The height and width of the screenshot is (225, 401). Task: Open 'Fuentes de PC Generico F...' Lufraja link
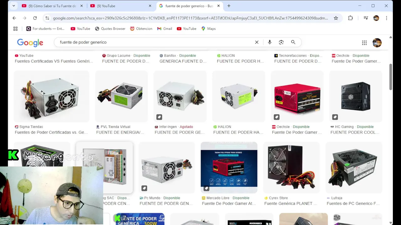(x=353, y=203)
